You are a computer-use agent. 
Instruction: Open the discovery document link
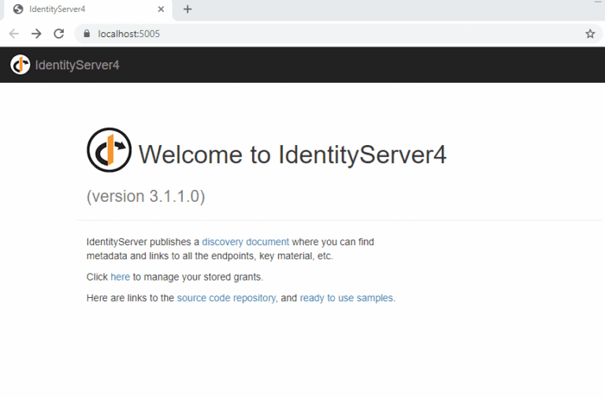click(245, 242)
